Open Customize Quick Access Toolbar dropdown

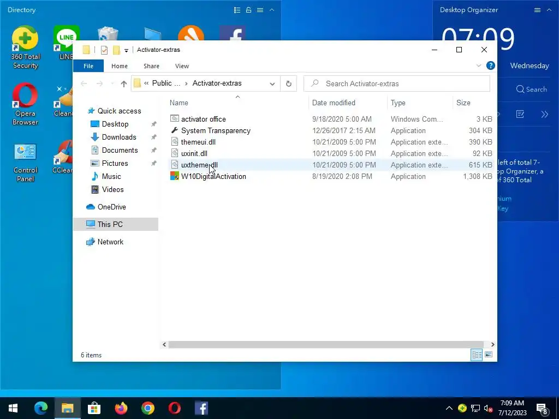pos(126,51)
